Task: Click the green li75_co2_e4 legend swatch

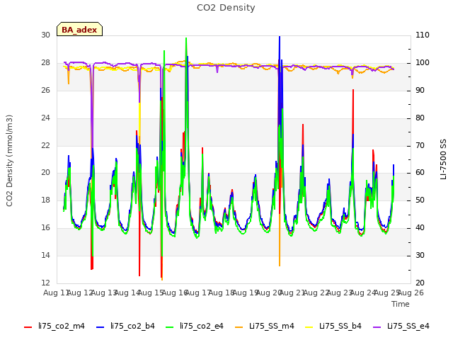Action: (170, 327)
